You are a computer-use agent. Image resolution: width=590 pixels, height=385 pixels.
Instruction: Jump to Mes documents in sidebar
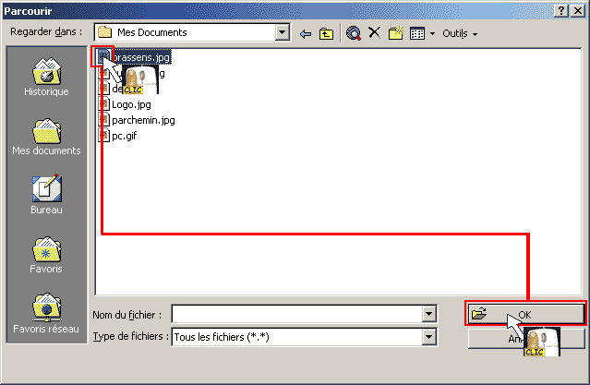[x=46, y=138]
